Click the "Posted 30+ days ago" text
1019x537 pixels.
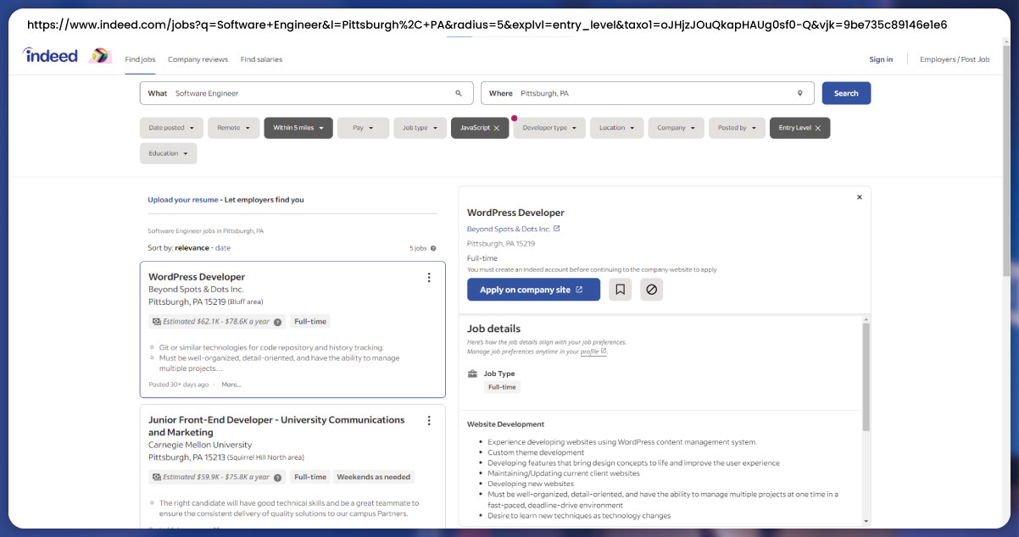[179, 385]
